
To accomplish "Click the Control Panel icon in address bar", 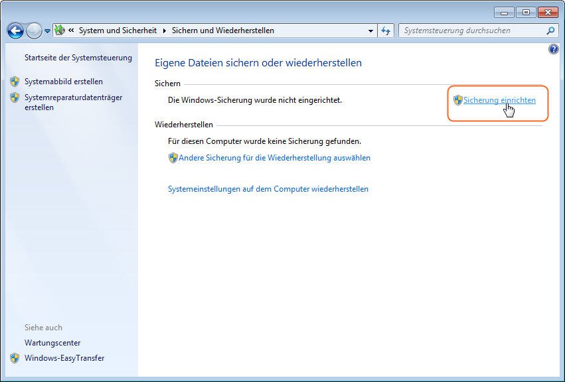I will pos(60,31).
